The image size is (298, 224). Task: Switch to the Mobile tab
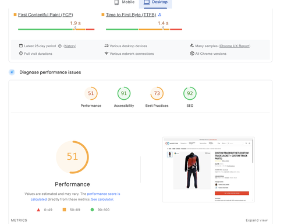click(125, 2)
